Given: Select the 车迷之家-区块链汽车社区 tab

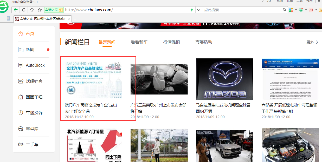Looking at the screenshot, I should click(43, 19).
